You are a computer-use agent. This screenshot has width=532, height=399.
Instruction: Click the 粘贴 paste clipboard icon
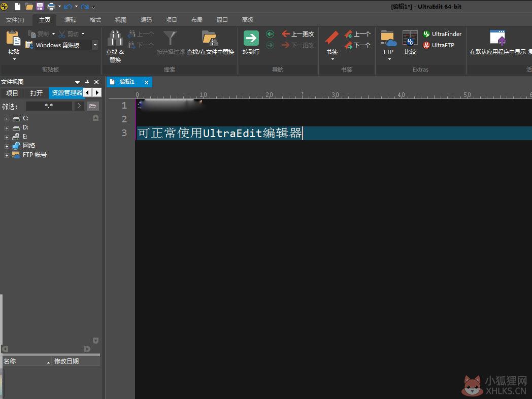click(14, 38)
